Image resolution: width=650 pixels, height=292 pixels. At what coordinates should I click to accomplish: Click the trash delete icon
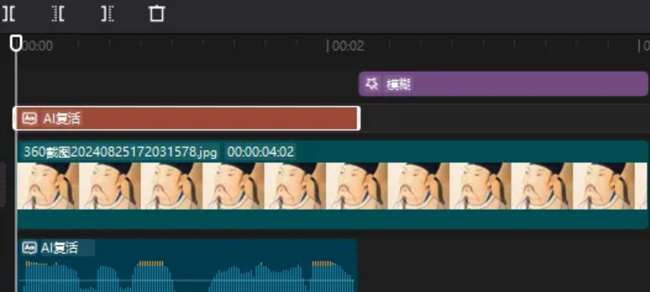pyautogui.click(x=157, y=14)
